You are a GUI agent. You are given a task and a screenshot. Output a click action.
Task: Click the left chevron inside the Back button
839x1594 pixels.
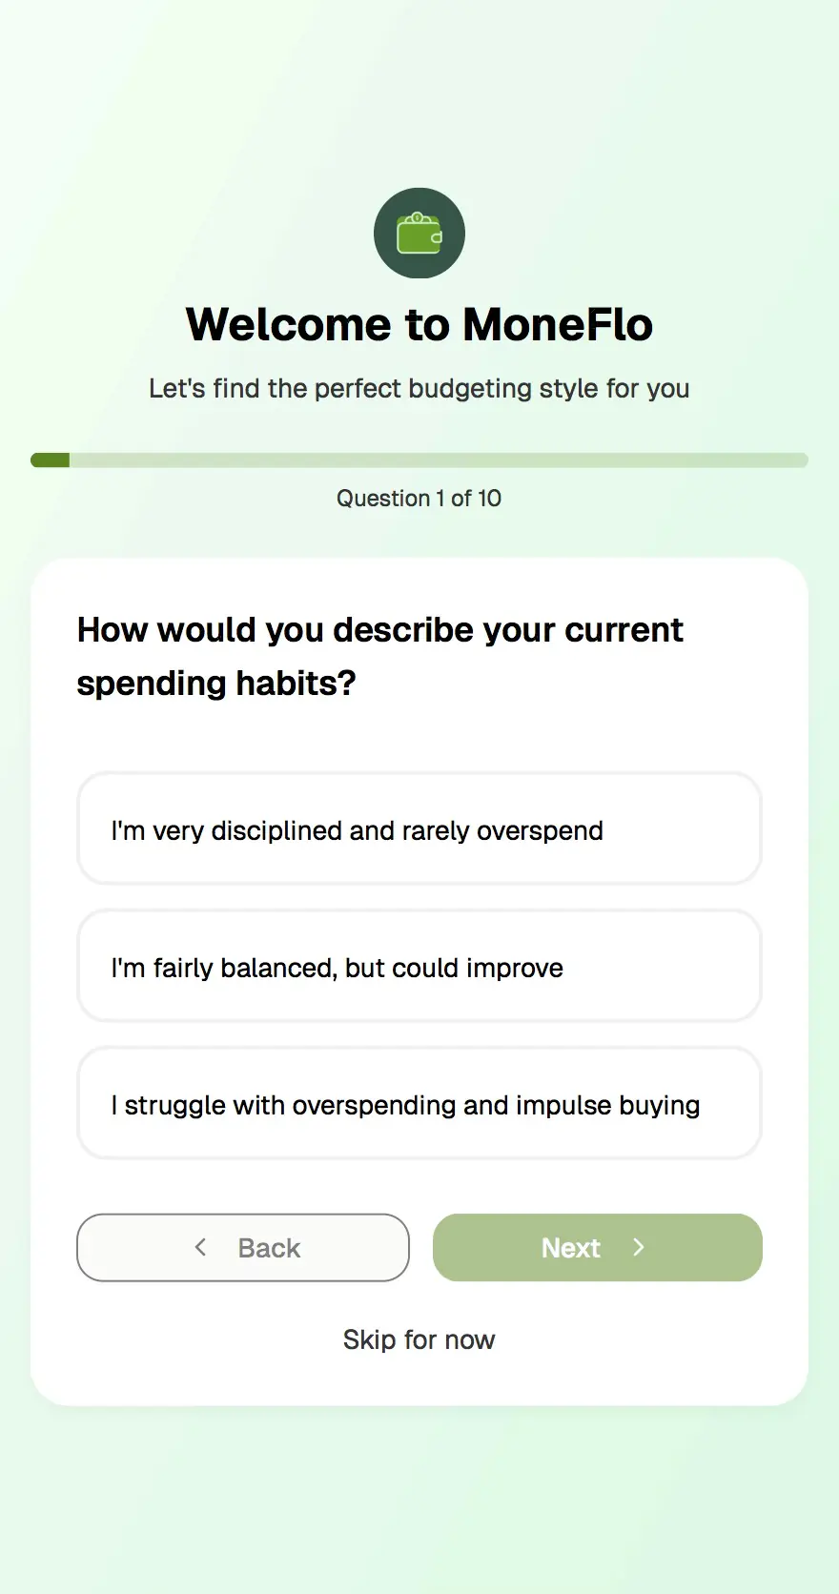tap(200, 1247)
